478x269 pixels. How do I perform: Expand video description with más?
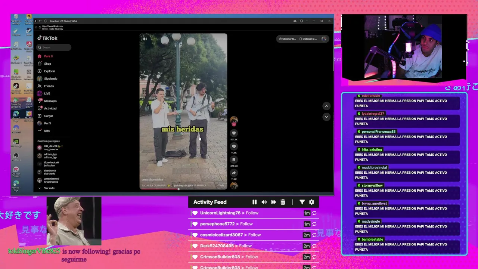click(222, 185)
